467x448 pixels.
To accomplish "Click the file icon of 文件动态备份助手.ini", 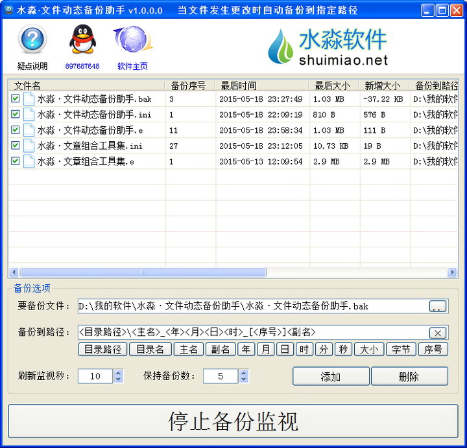I will coord(29,115).
